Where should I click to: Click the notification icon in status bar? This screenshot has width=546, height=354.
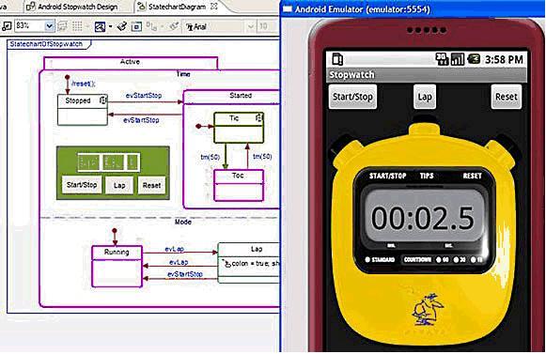tap(337, 59)
